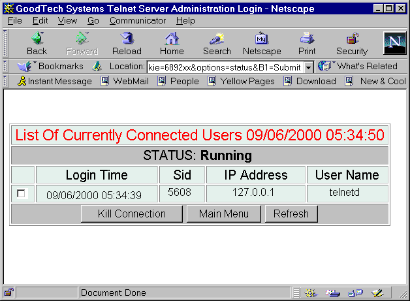
Task: Print the current page
Action: pos(307,43)
